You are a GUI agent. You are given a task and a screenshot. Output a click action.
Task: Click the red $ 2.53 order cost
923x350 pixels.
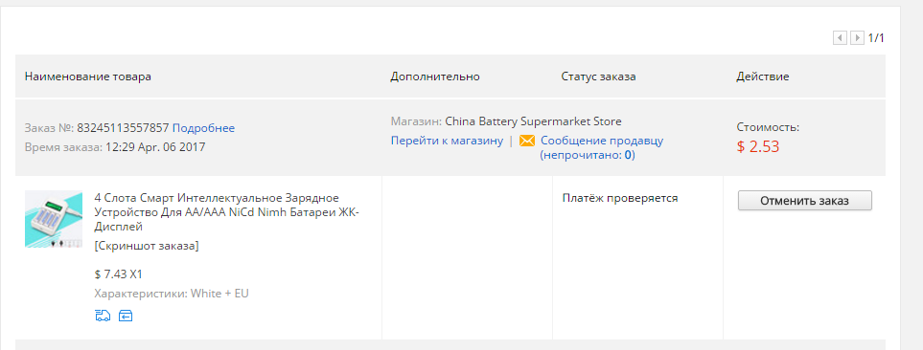757,147
